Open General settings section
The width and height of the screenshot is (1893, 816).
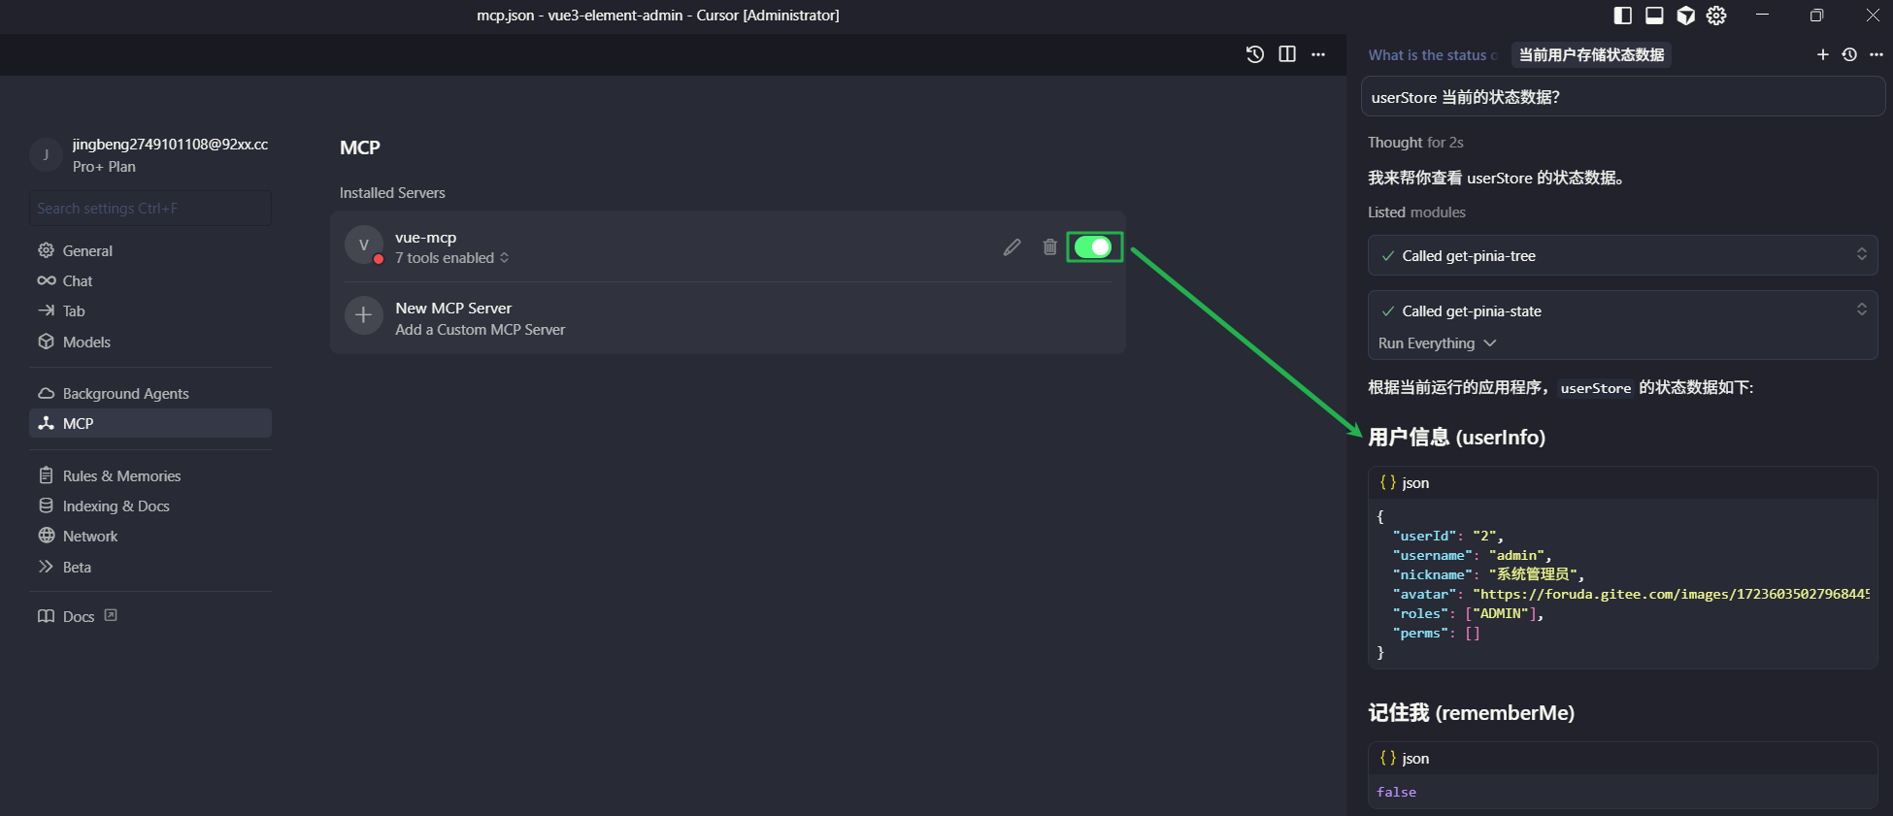150,250
